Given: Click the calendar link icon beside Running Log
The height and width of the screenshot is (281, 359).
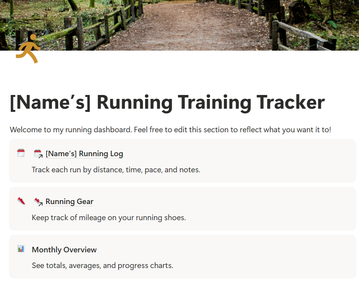Looking at the screenshot, I should tap(38, 154).
